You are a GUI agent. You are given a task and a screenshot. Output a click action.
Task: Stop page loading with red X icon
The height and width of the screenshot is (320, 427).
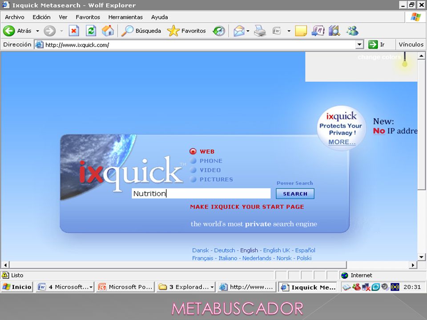(73, 31)
